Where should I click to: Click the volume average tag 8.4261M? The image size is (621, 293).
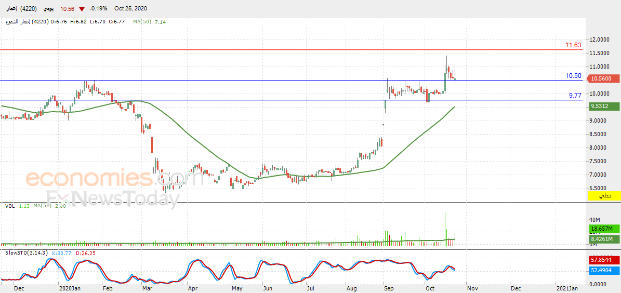tap(603, 239)
